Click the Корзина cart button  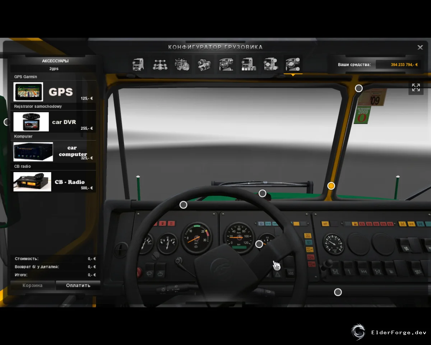33,286
